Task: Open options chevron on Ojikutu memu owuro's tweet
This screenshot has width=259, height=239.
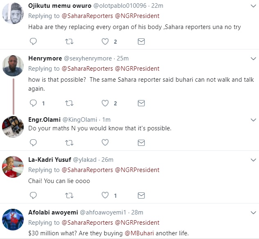Action: click(x=253, y=6)
